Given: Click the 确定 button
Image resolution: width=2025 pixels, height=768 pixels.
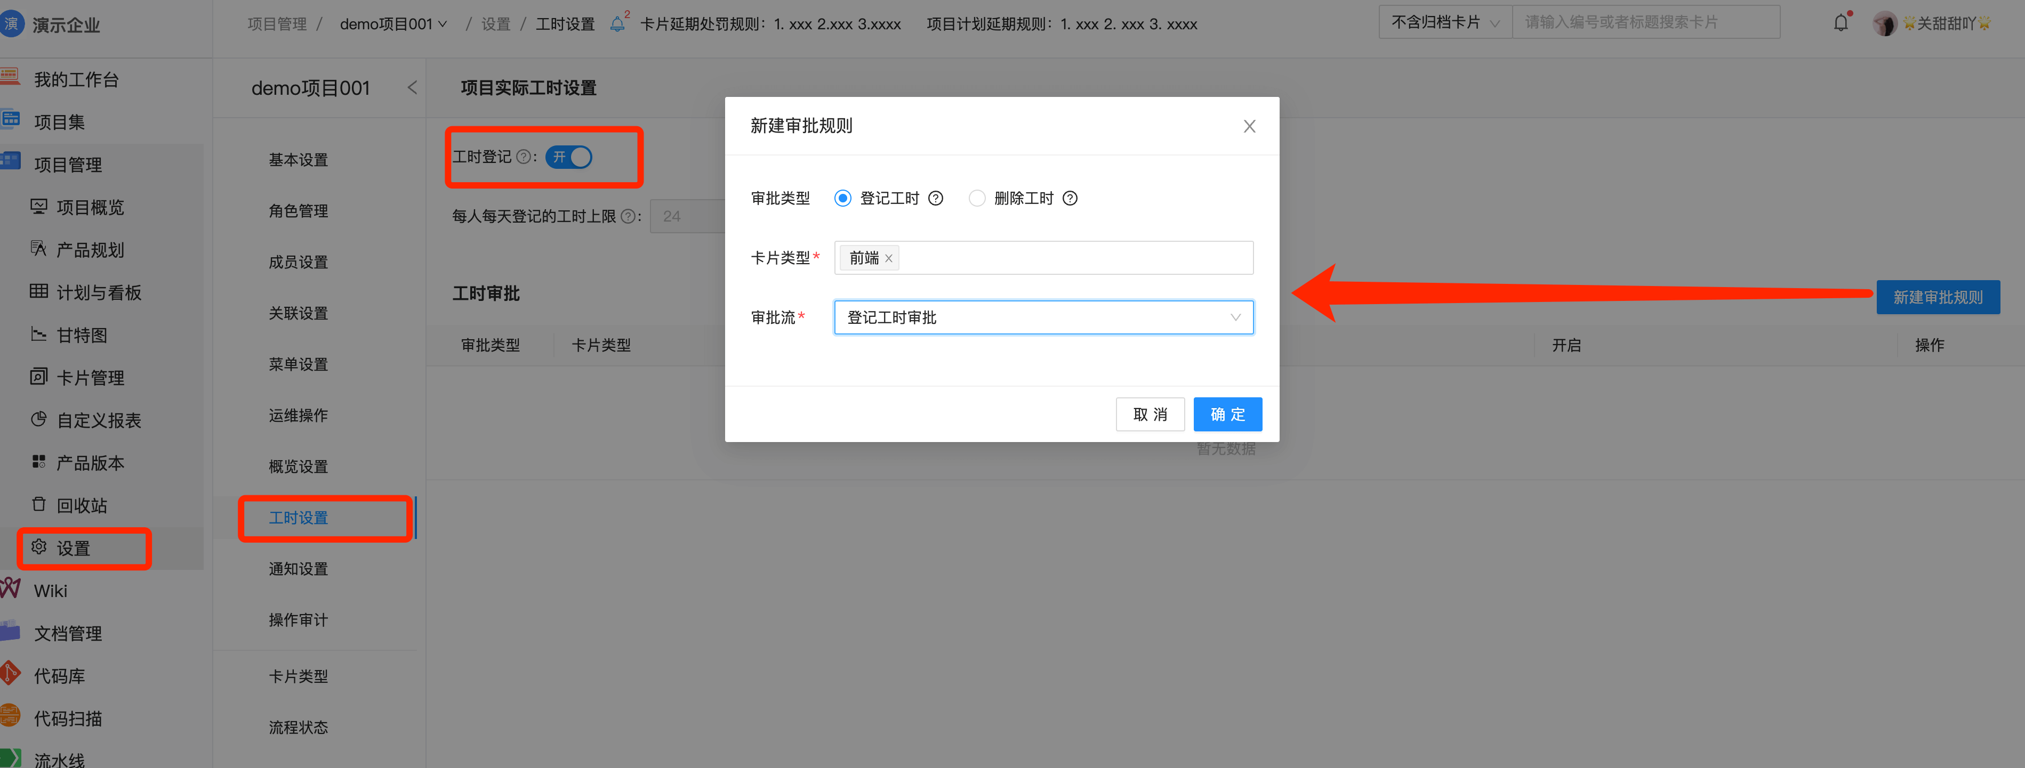Looking at the screenshot, I should click(x=1227, y=414).
